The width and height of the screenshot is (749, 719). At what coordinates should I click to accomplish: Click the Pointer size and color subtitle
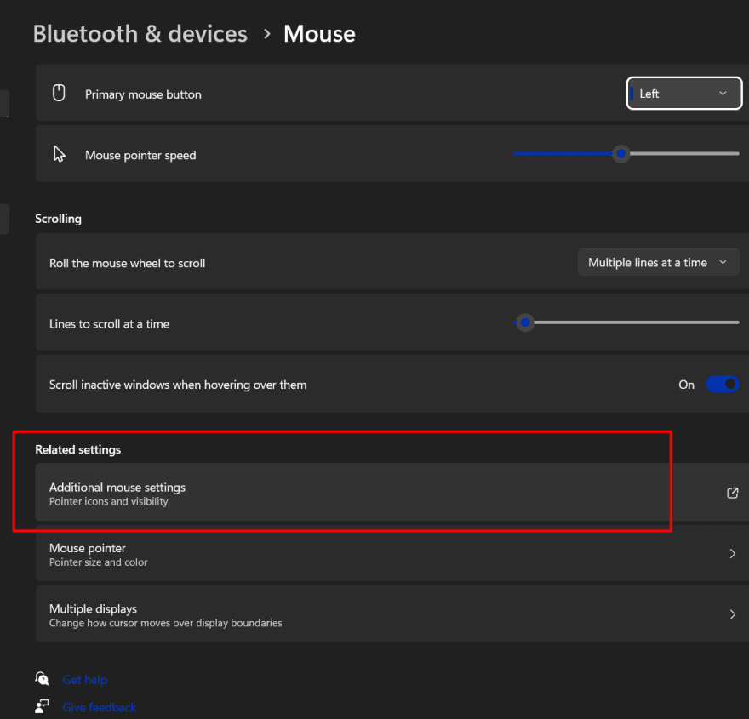point(99,562)
